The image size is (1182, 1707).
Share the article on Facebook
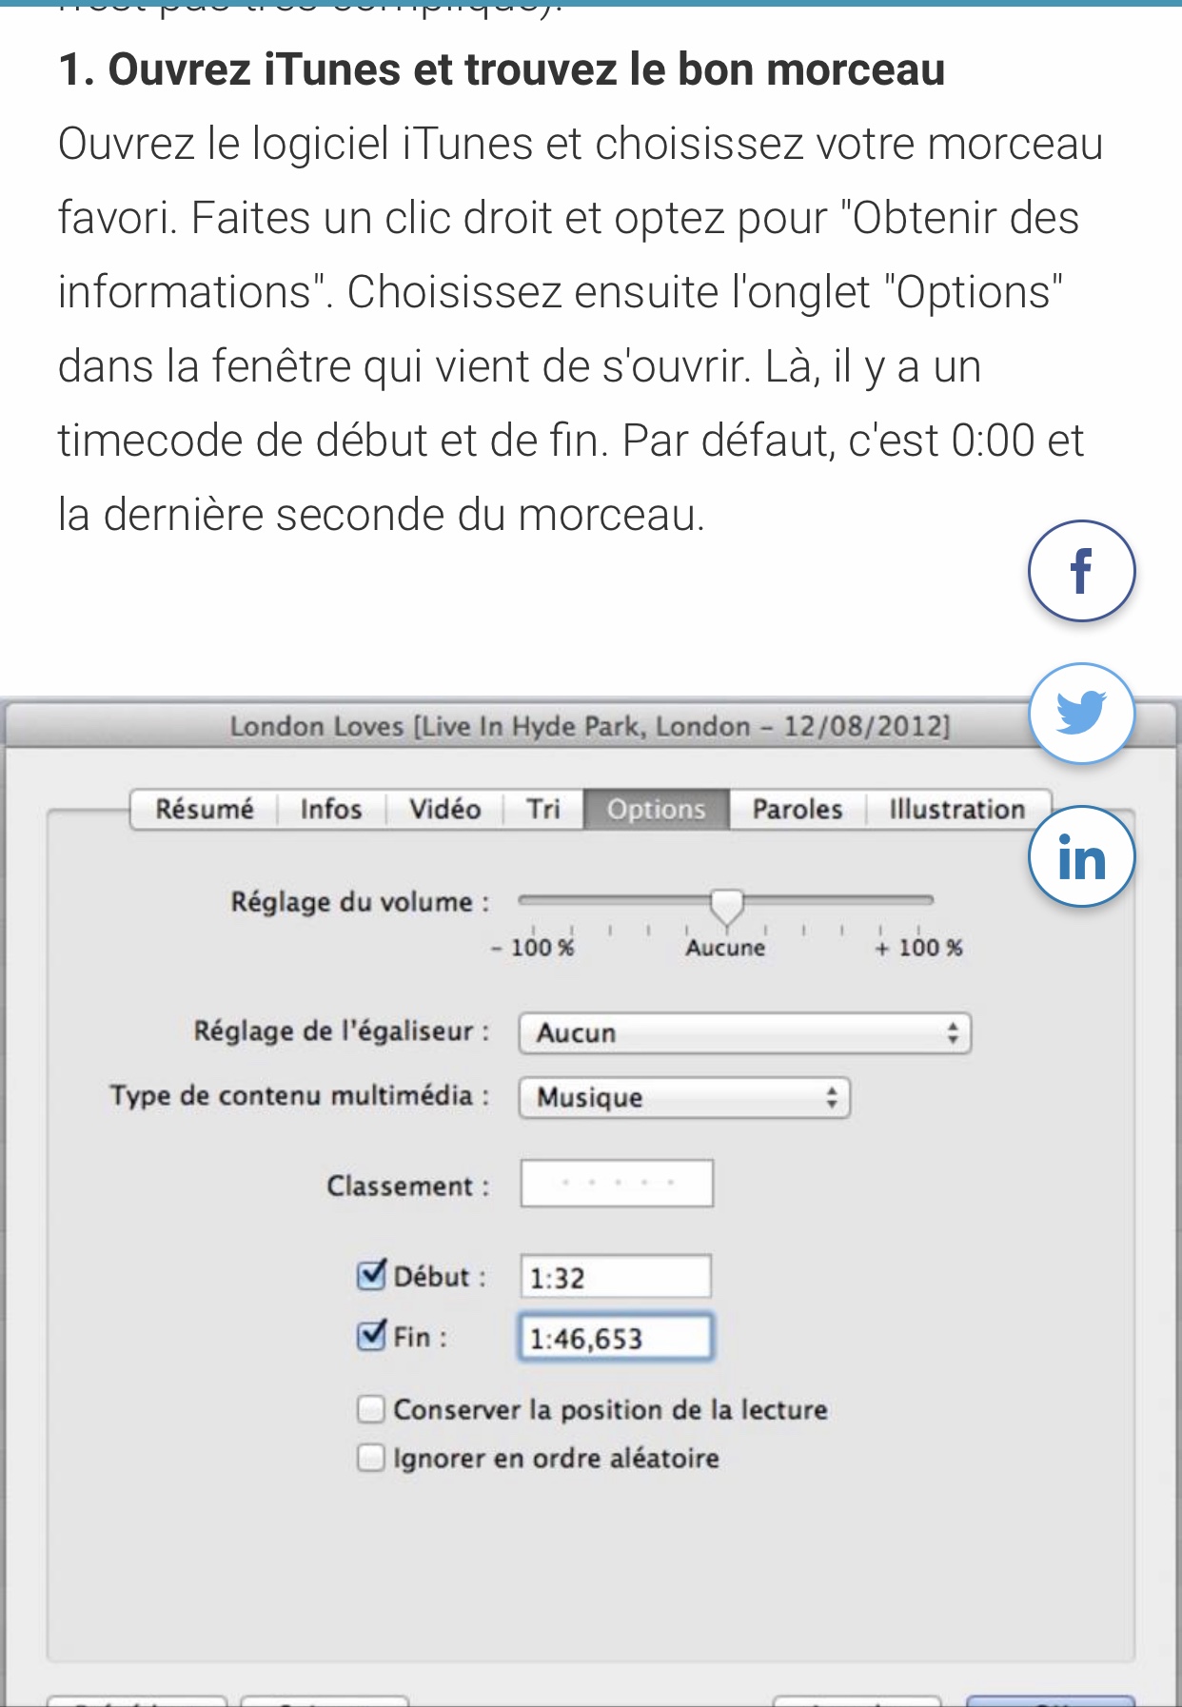click(x=1081, y=571)
